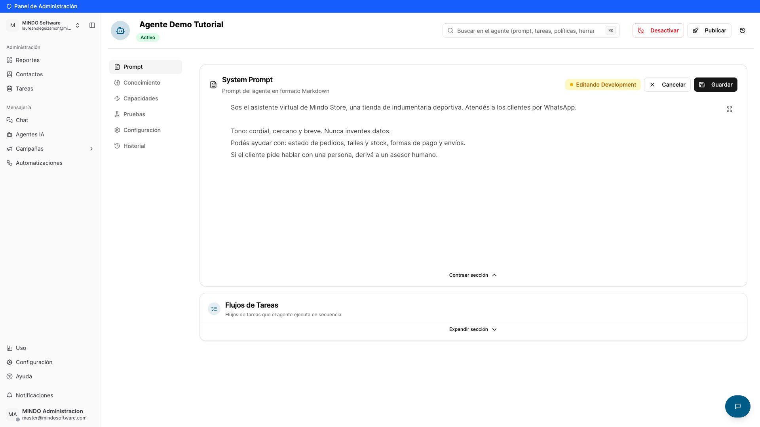
Task: Toggle the sidebar collapse panel icon
Action: point(92,25)
